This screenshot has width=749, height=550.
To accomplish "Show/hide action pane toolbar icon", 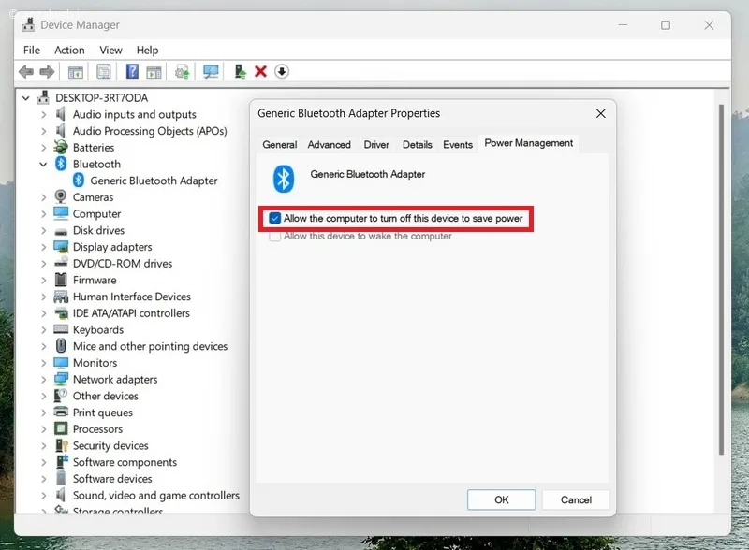I will pyautogui.click(x=154, y=72).
